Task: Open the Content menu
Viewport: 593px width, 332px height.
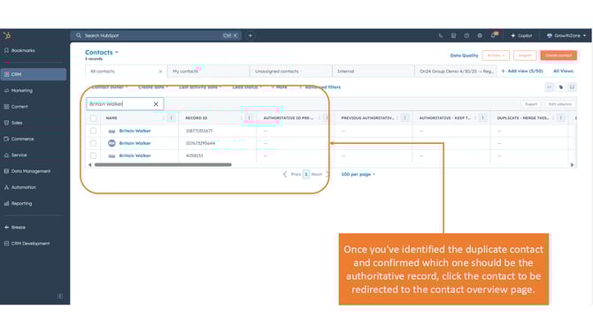Action: (16, 107)
